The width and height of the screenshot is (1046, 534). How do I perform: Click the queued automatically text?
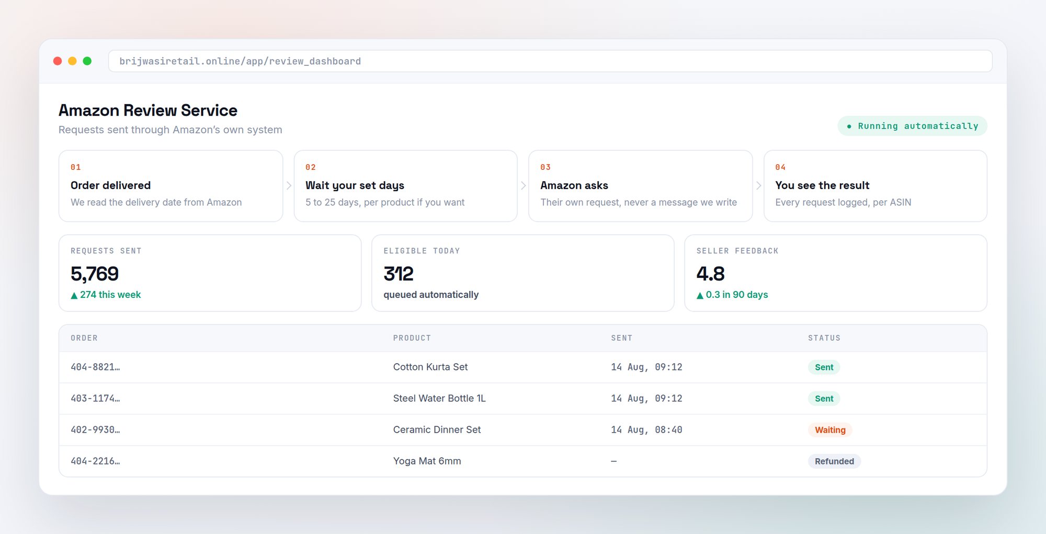click(431, 295)
